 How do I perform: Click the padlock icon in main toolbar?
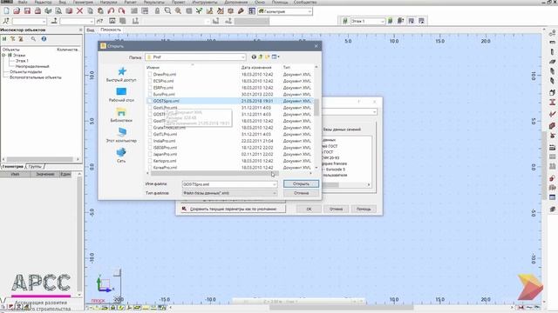[157, 11]
